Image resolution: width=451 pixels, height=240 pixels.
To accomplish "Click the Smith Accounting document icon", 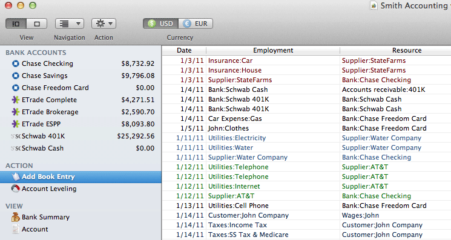I will pos(374,5).
